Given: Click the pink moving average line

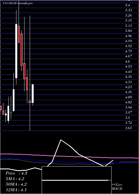Looking at the screenshot, I should pos(69,156).
